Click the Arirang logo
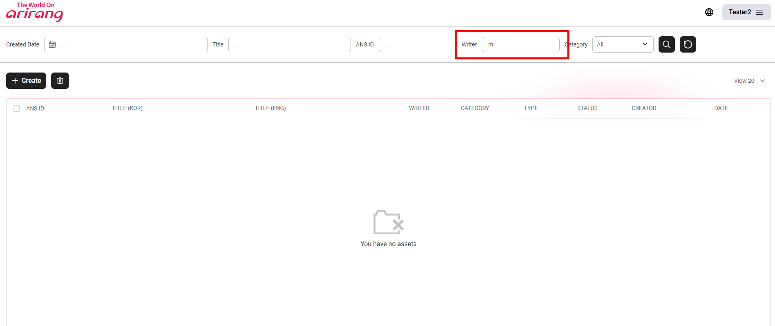 tap(35, 12)
